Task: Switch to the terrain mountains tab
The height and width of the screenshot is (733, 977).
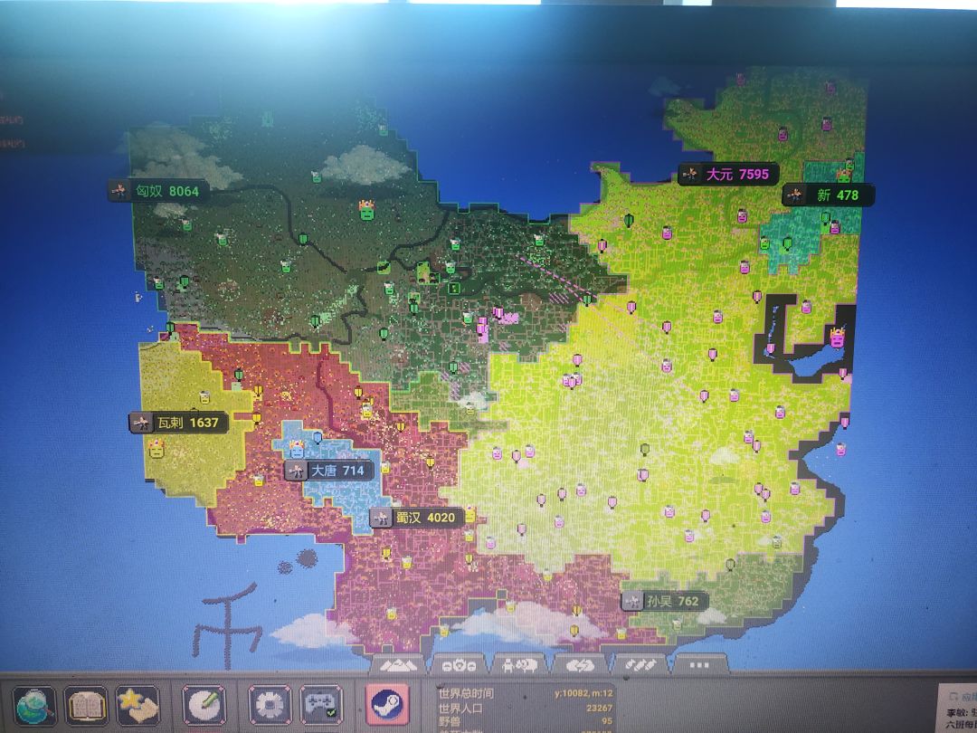Action: 398,665
